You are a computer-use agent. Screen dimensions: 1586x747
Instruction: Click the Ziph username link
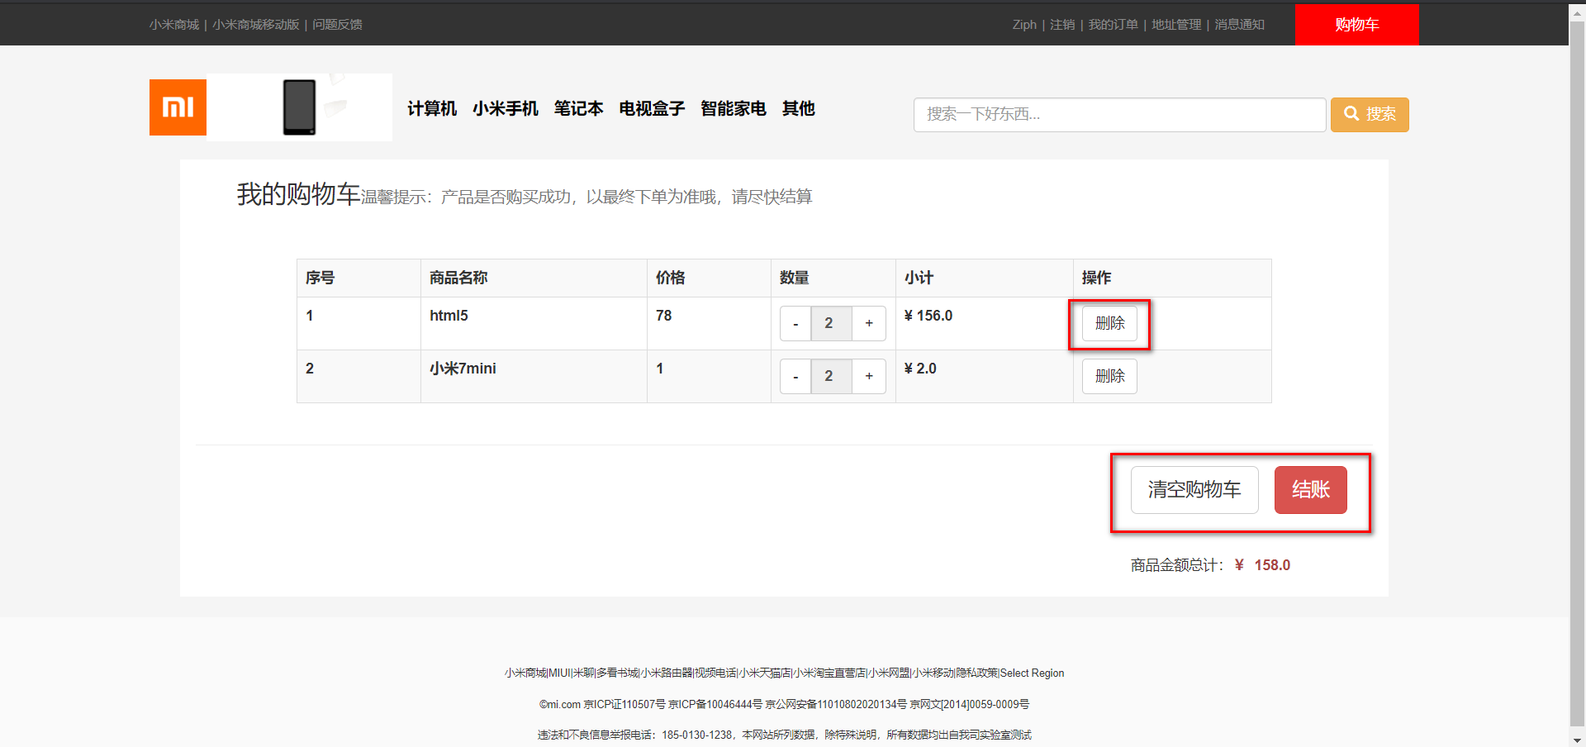(1024, 25)
